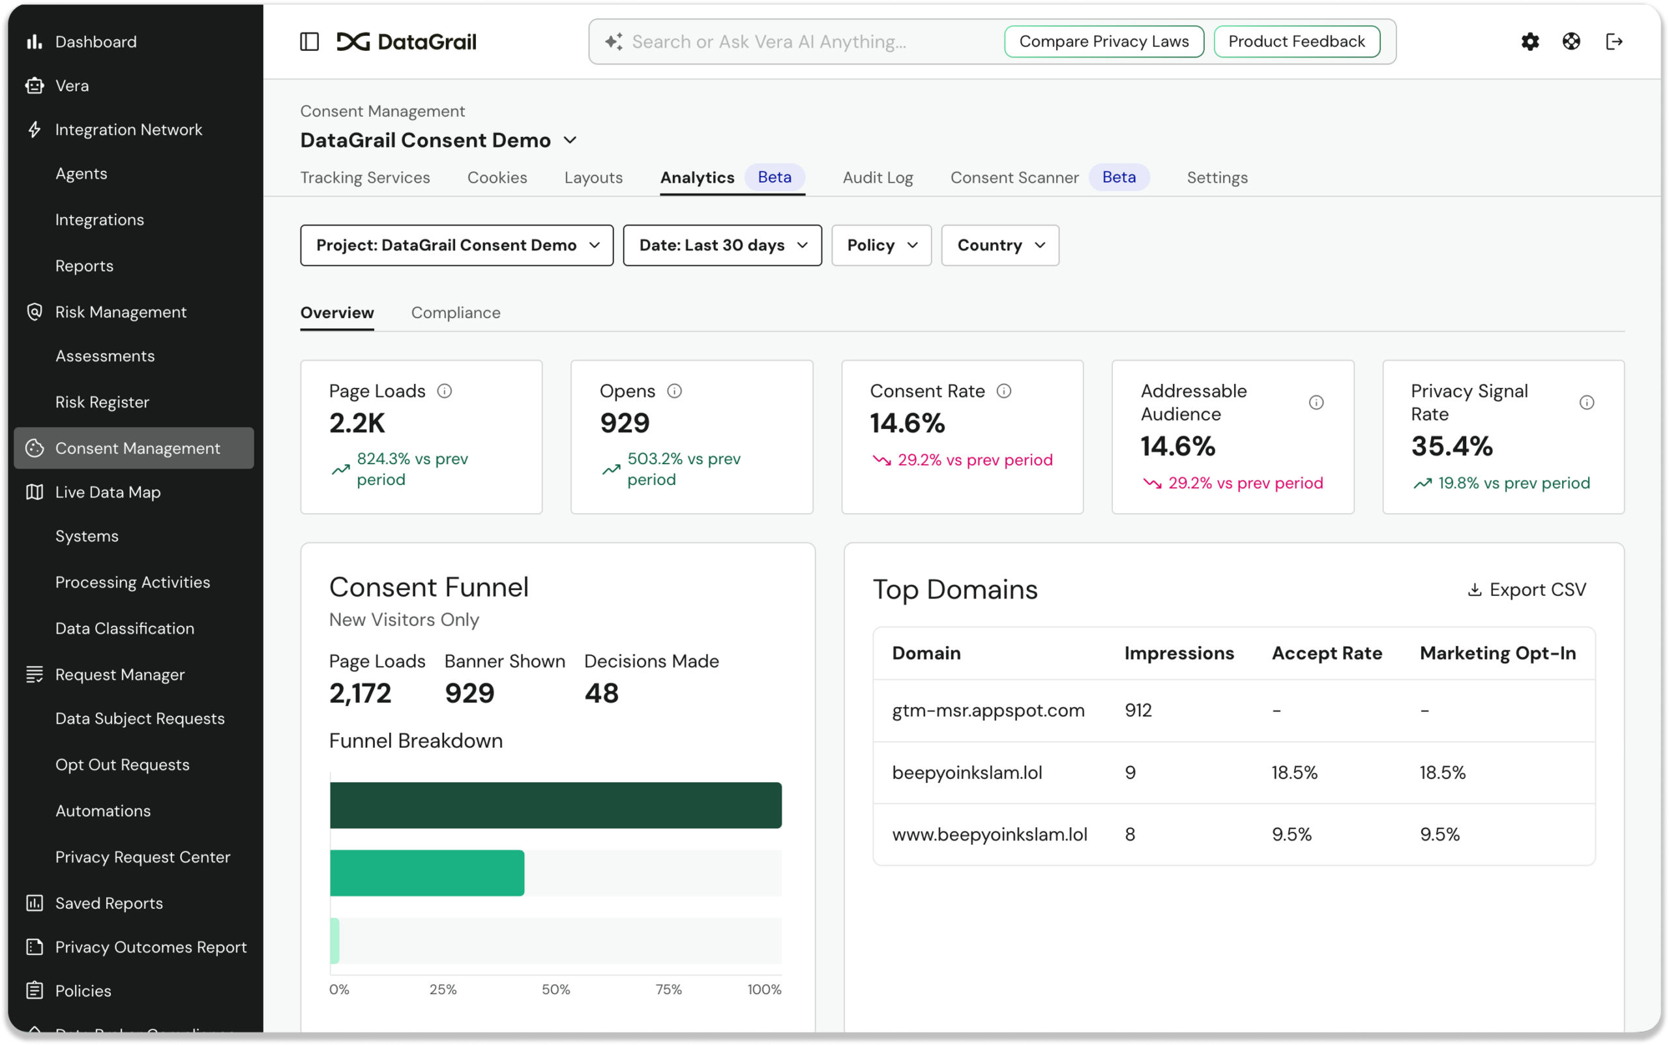Image resolution: width=1669 pixels, height=1045 pixels.
Task: Click the Marketing Opt-In column header
Action: [x=1498, y=653]
